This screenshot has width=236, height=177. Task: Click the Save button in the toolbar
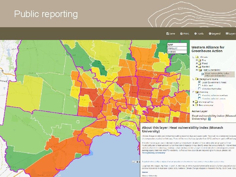(171, 33)
